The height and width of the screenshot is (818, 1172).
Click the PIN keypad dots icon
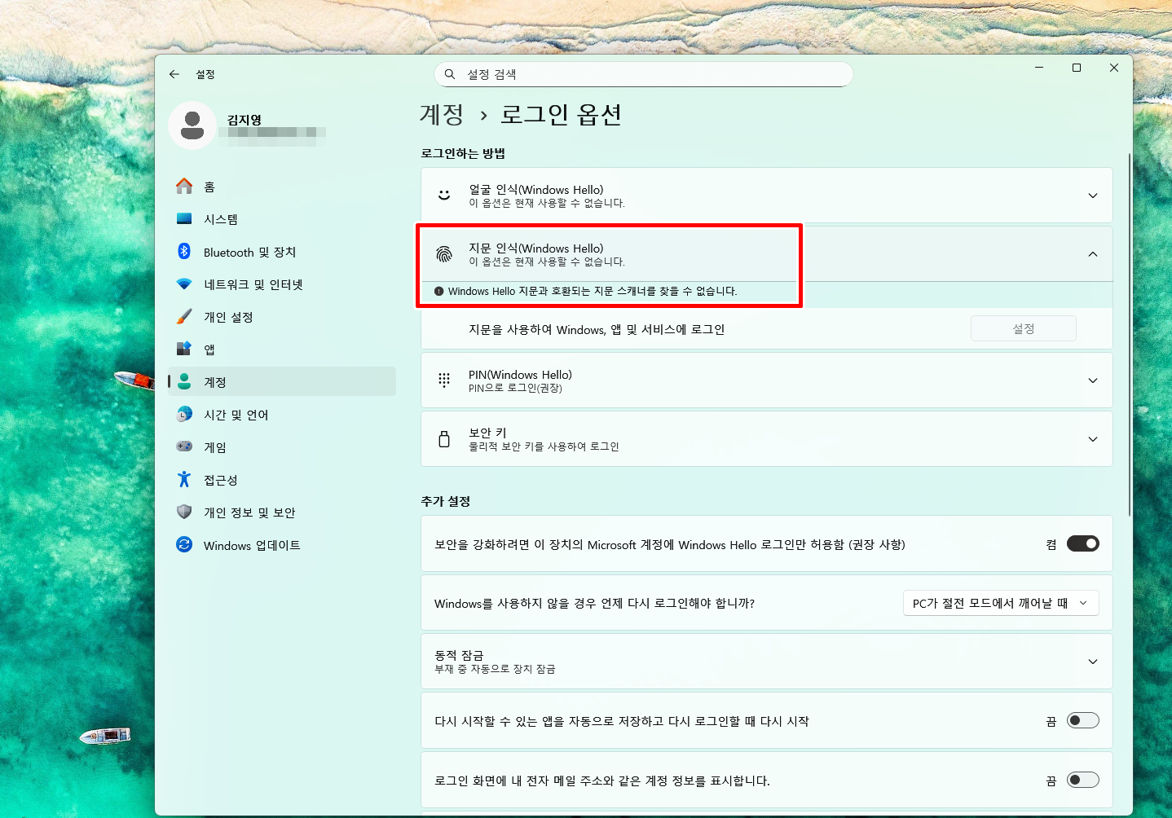point(444,380)
